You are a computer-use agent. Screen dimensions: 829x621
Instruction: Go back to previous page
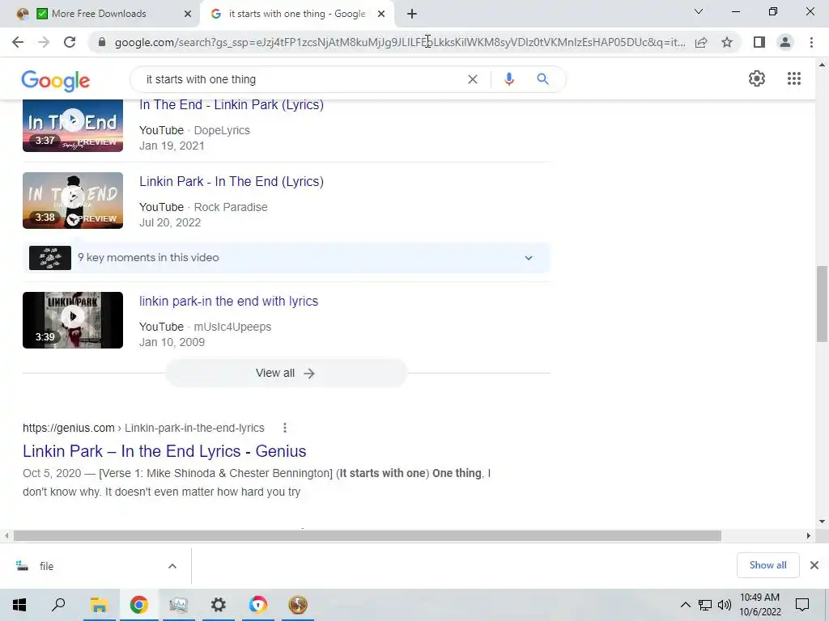coord(18,42)
